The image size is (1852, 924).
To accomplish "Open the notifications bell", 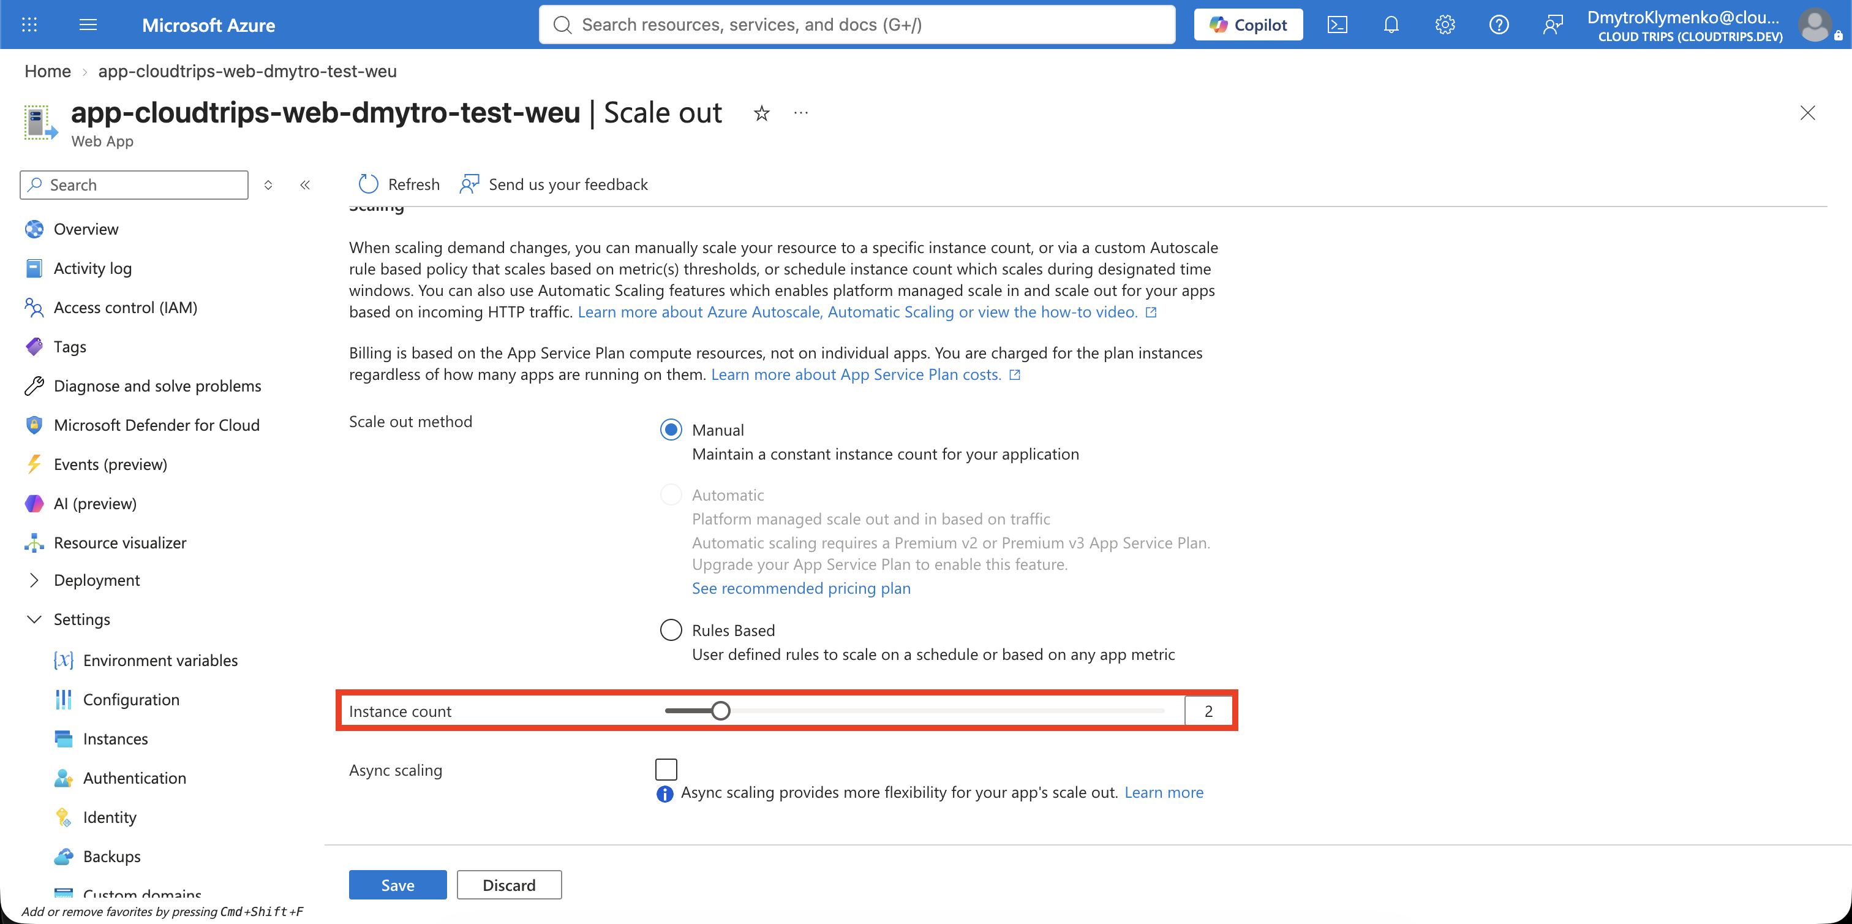I will [1390, 25].
